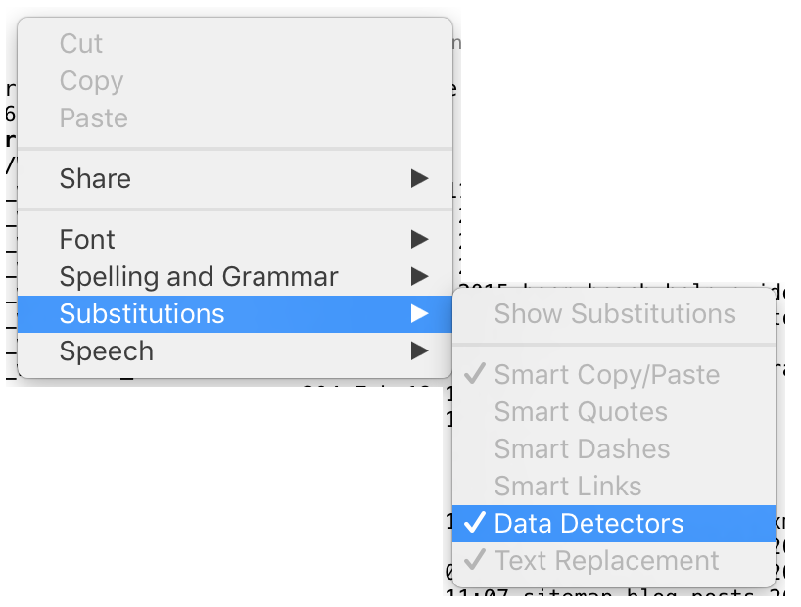Screen dimensions: 801x607
Task: Open the Font submenu
Action: click(x=235, y=239)
